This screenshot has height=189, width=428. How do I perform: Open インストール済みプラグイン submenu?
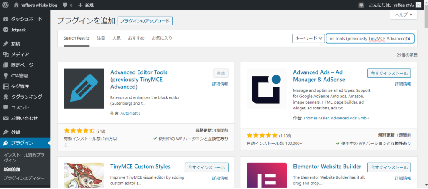[24, 158]
